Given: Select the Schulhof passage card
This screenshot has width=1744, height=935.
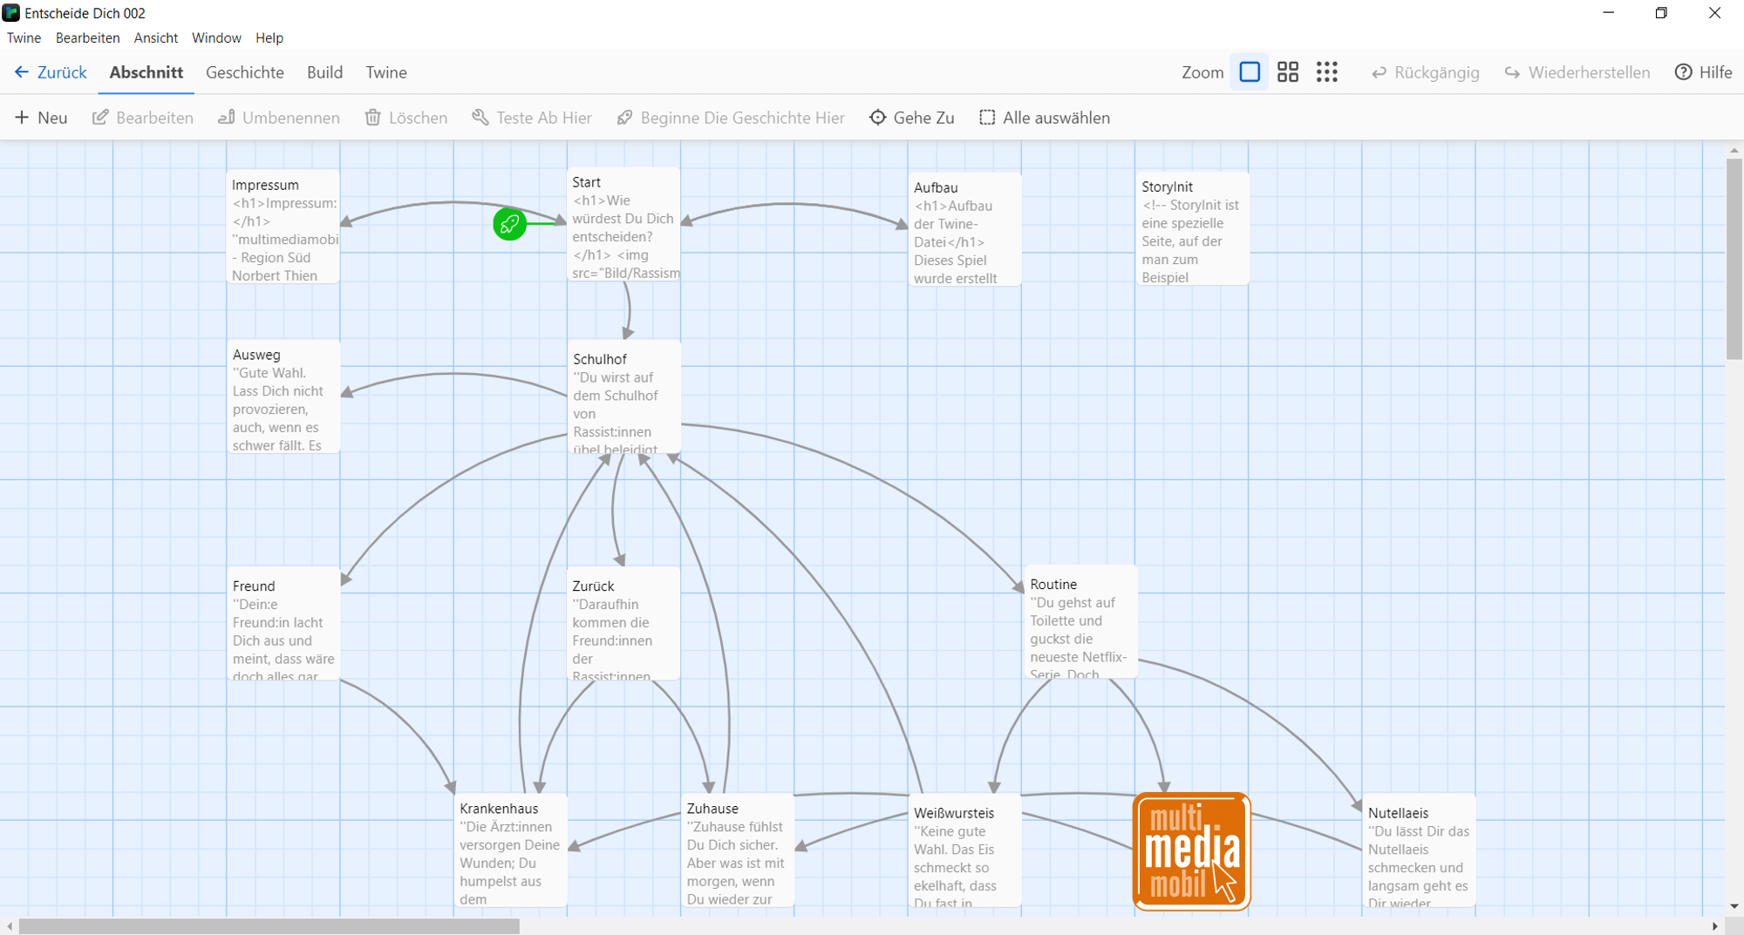Looking at the screenshot, I should (x=624, y=397).
